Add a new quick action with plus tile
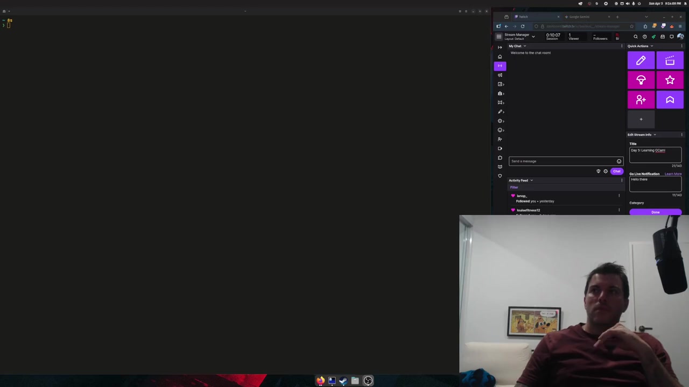689x387 pixels. coord(641,119)
